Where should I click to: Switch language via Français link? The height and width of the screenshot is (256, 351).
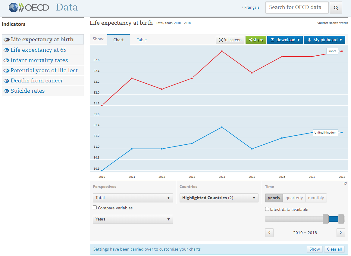coord(252,8)
